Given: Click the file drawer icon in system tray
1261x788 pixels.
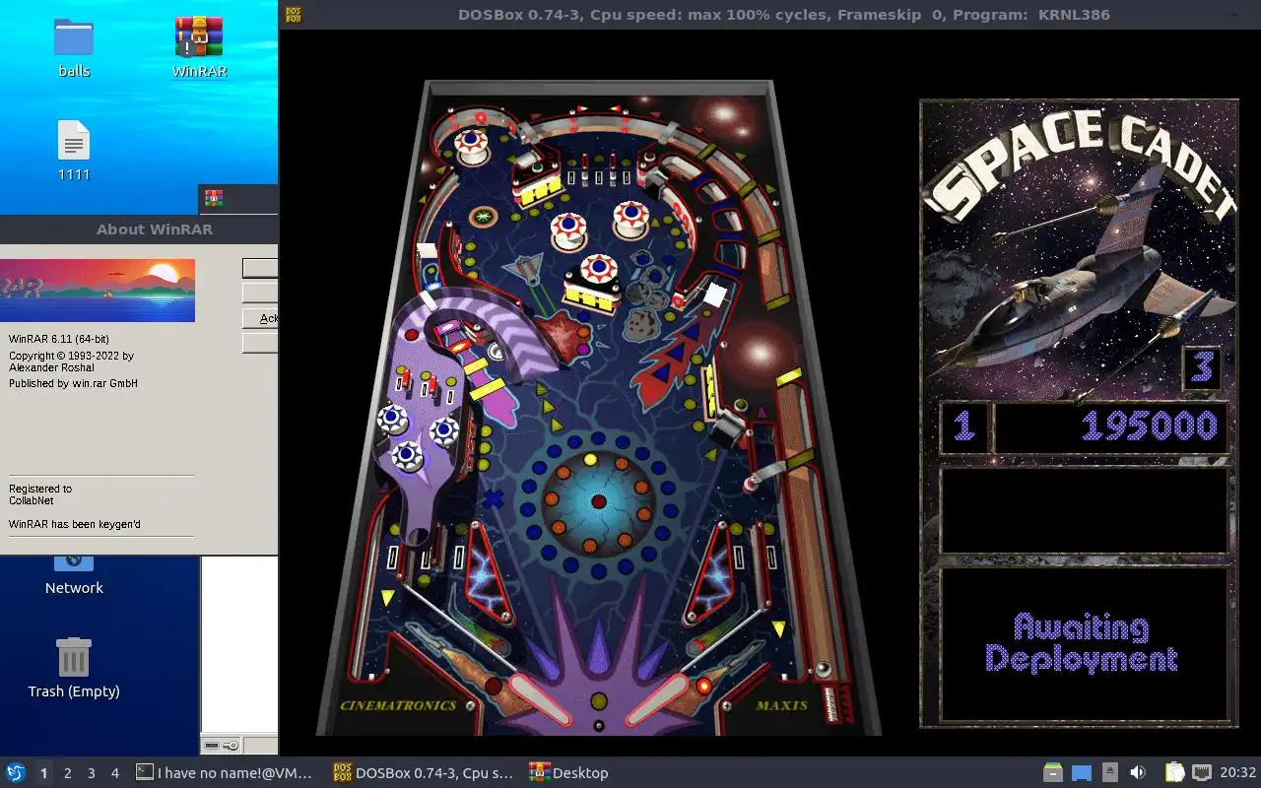Looking at the screenshot, I should pos(1053,773).
